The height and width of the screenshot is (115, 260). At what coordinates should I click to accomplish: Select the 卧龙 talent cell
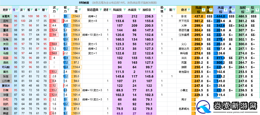point(184,16)
